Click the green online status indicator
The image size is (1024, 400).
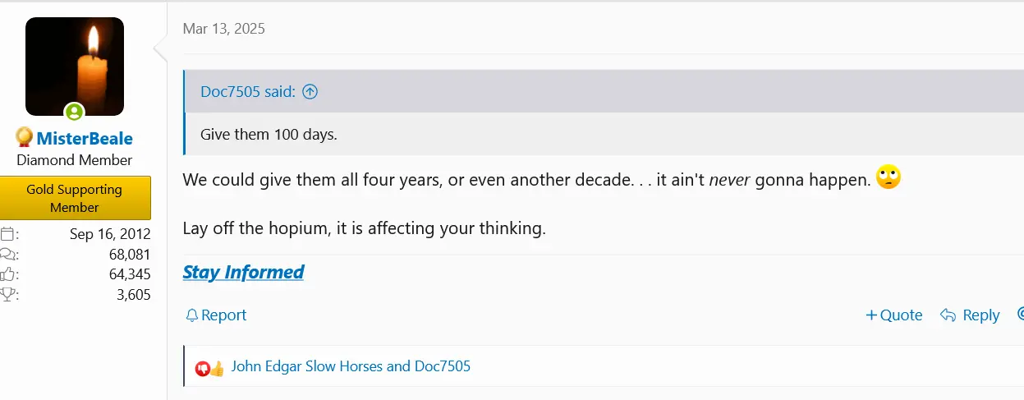[74, 113]
